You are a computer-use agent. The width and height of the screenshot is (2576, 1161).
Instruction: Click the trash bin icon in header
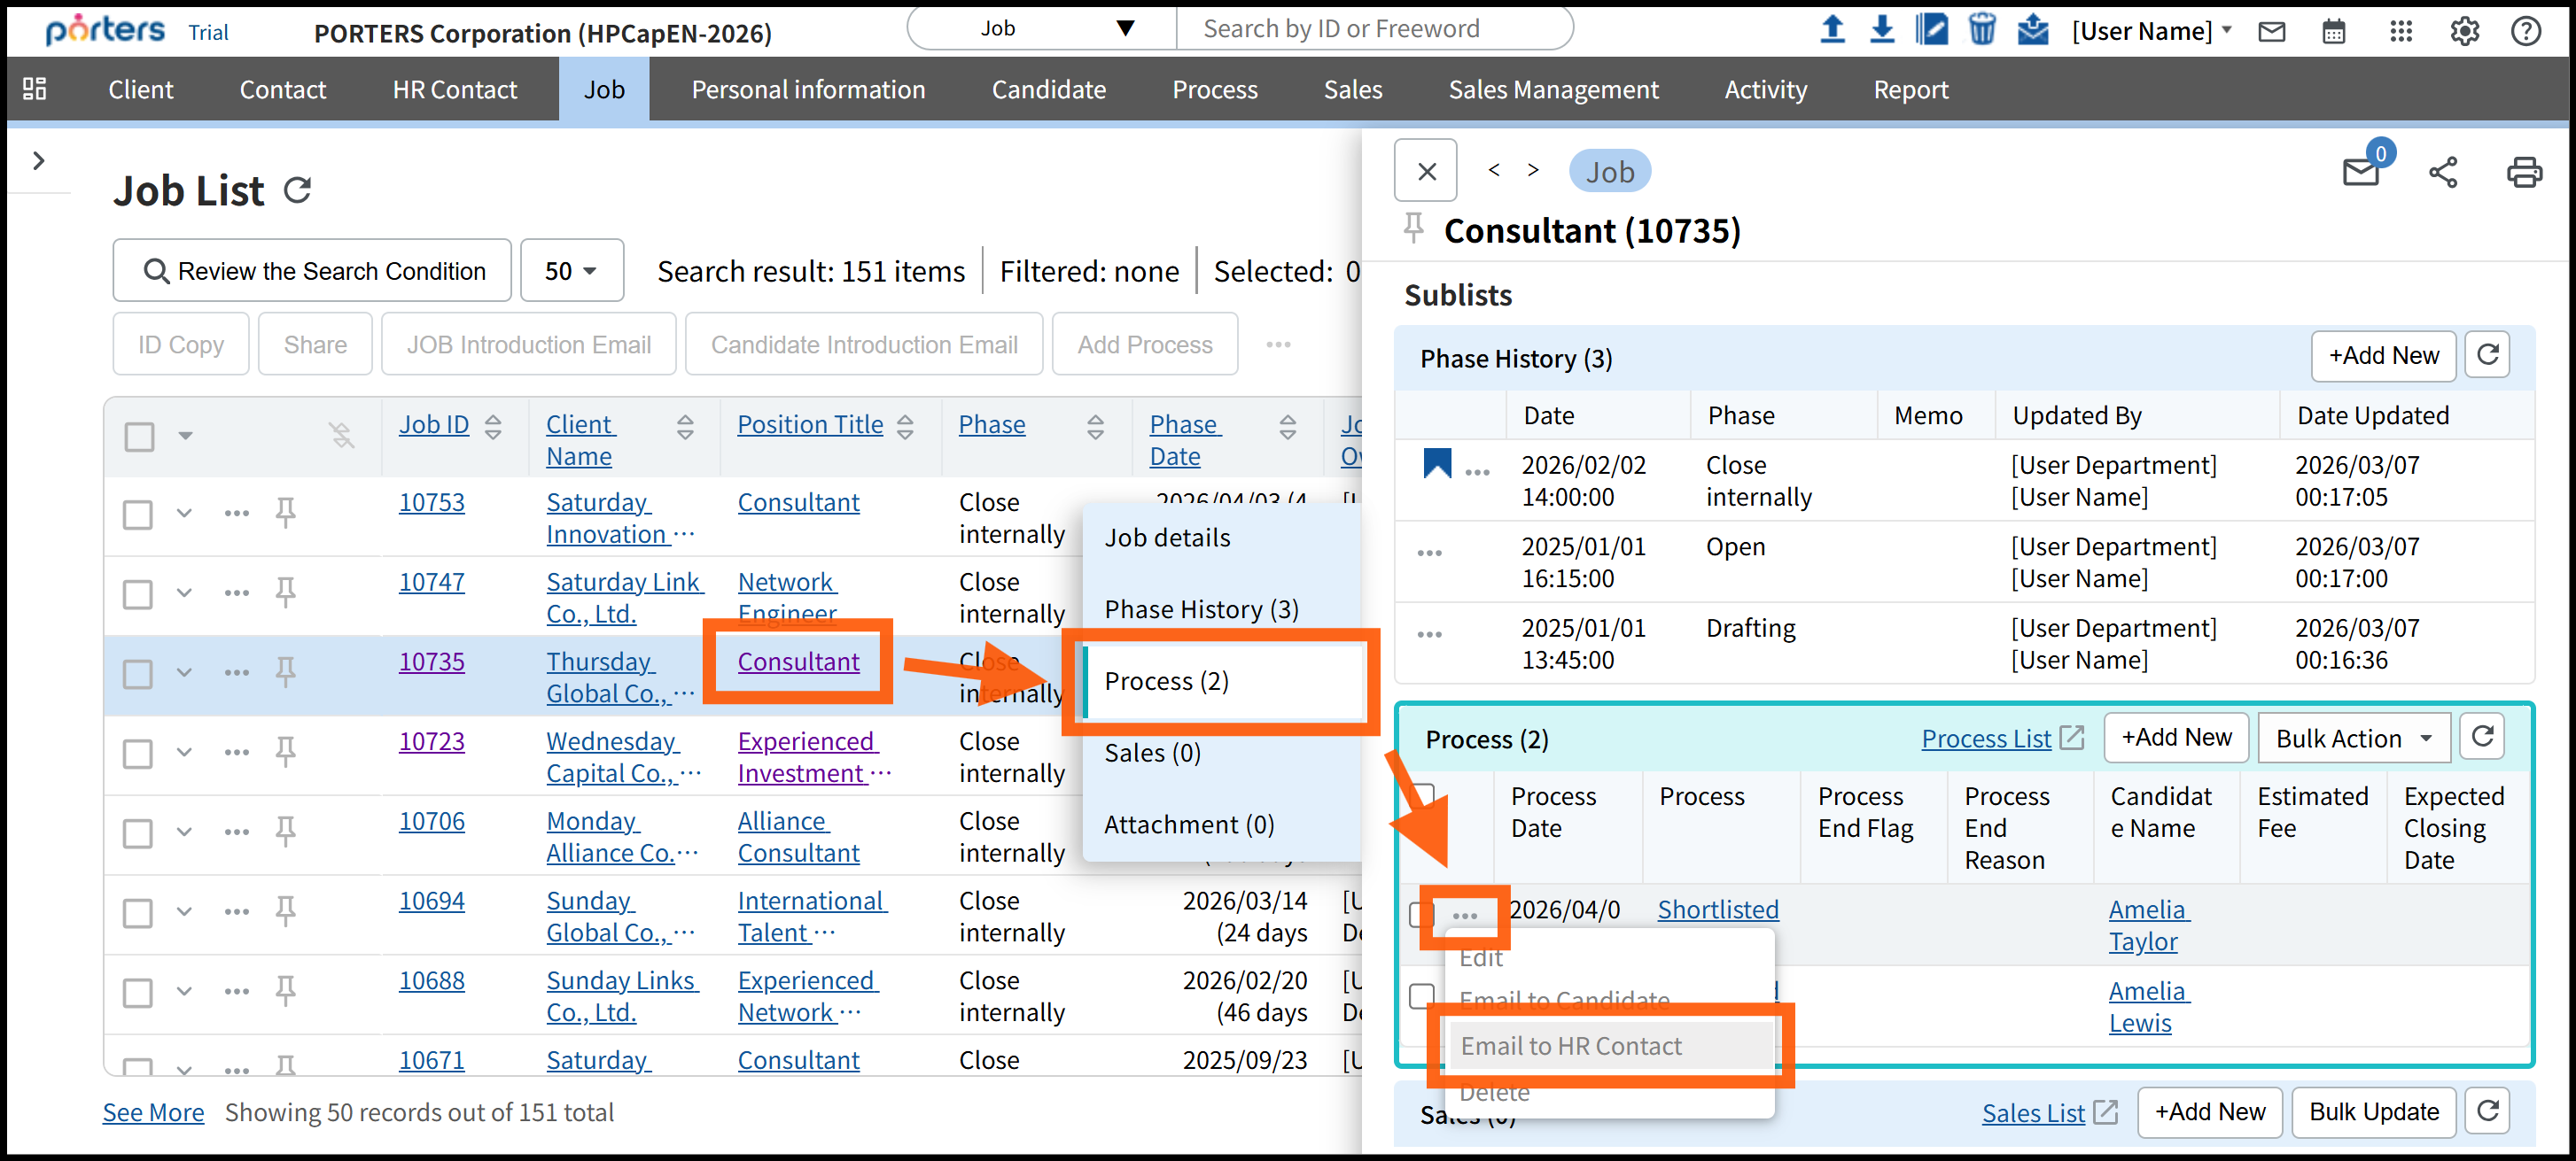[1981, 29]
